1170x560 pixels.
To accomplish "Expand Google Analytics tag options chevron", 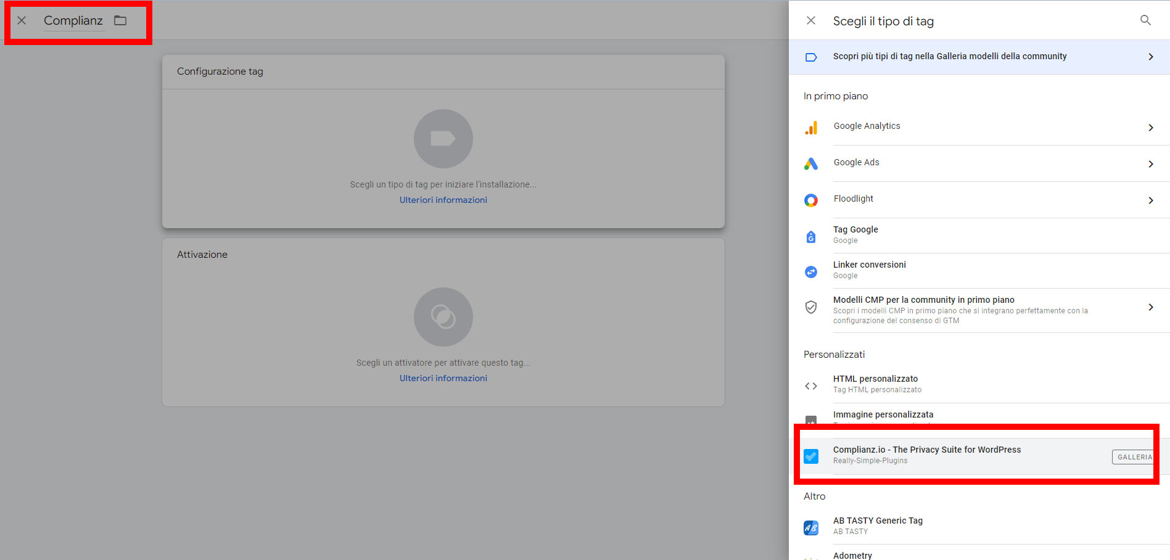I will click(1150, 128).
